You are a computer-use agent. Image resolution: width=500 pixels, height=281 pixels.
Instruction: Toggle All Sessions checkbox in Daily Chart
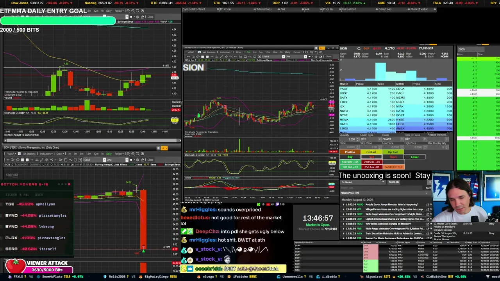click(20, 154)
